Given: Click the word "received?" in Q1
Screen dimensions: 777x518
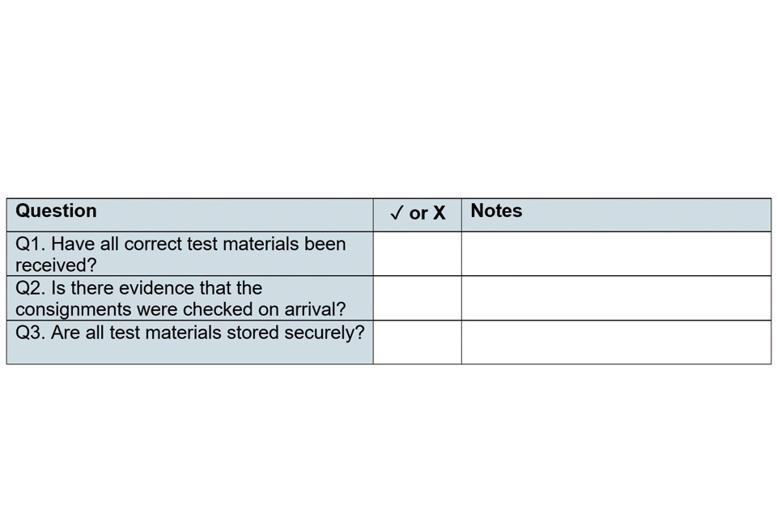Looking at the screenshot, I should click(x=56, y=265).
